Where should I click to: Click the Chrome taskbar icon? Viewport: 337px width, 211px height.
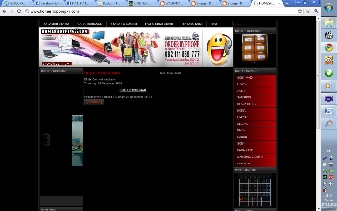(x=329, y=48)
